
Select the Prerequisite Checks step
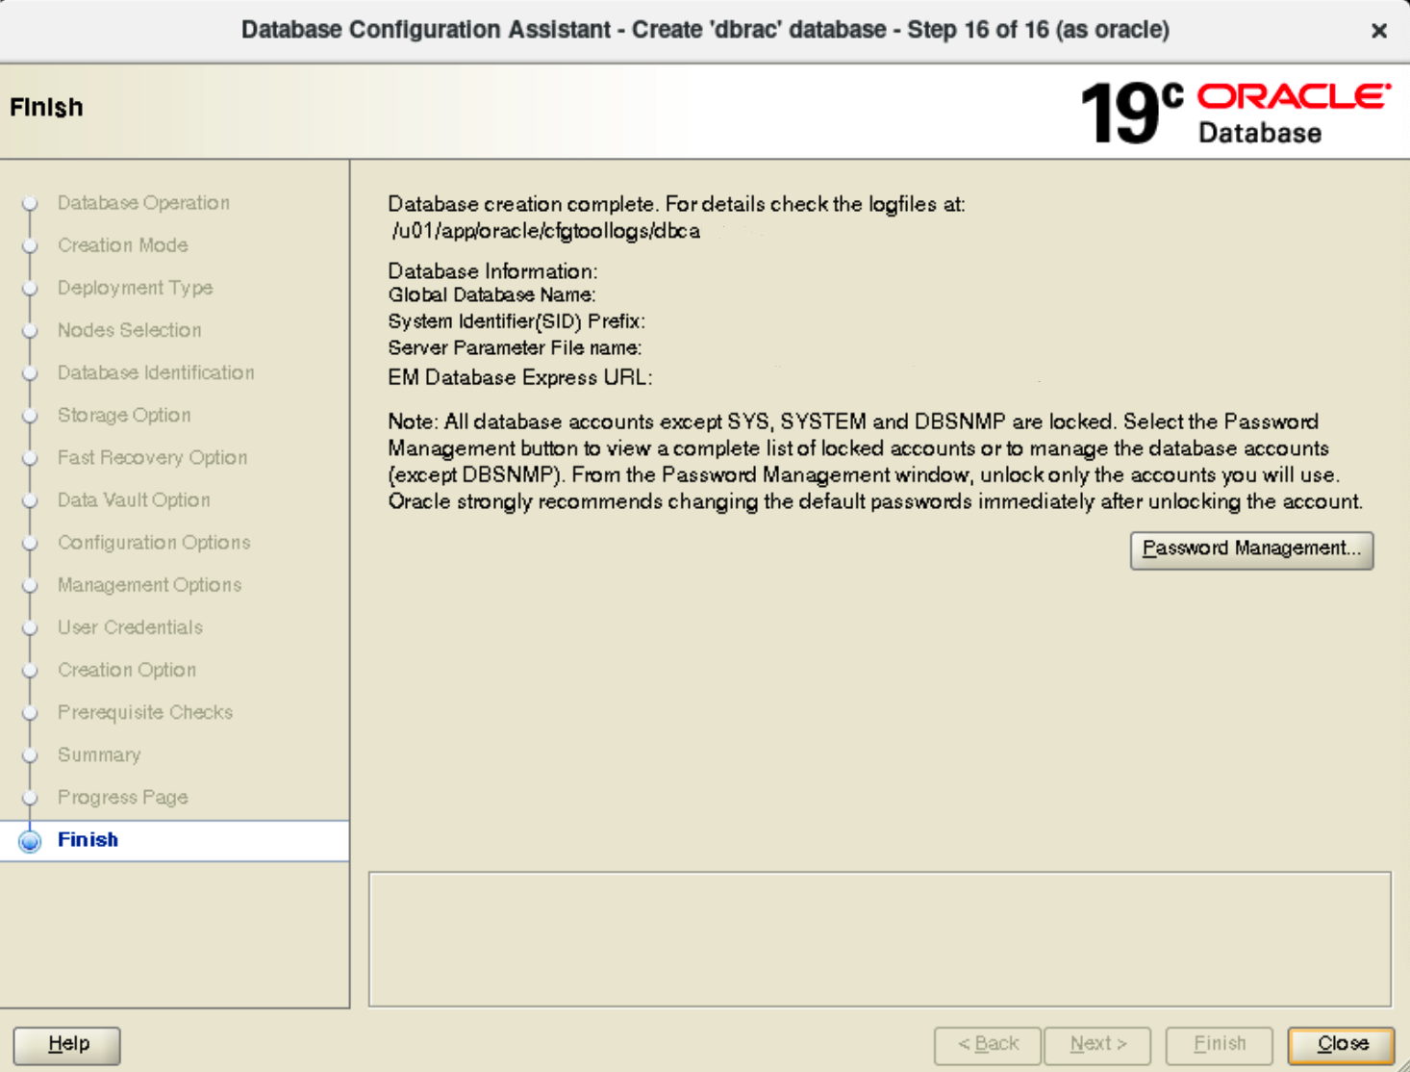coord(145,712)
